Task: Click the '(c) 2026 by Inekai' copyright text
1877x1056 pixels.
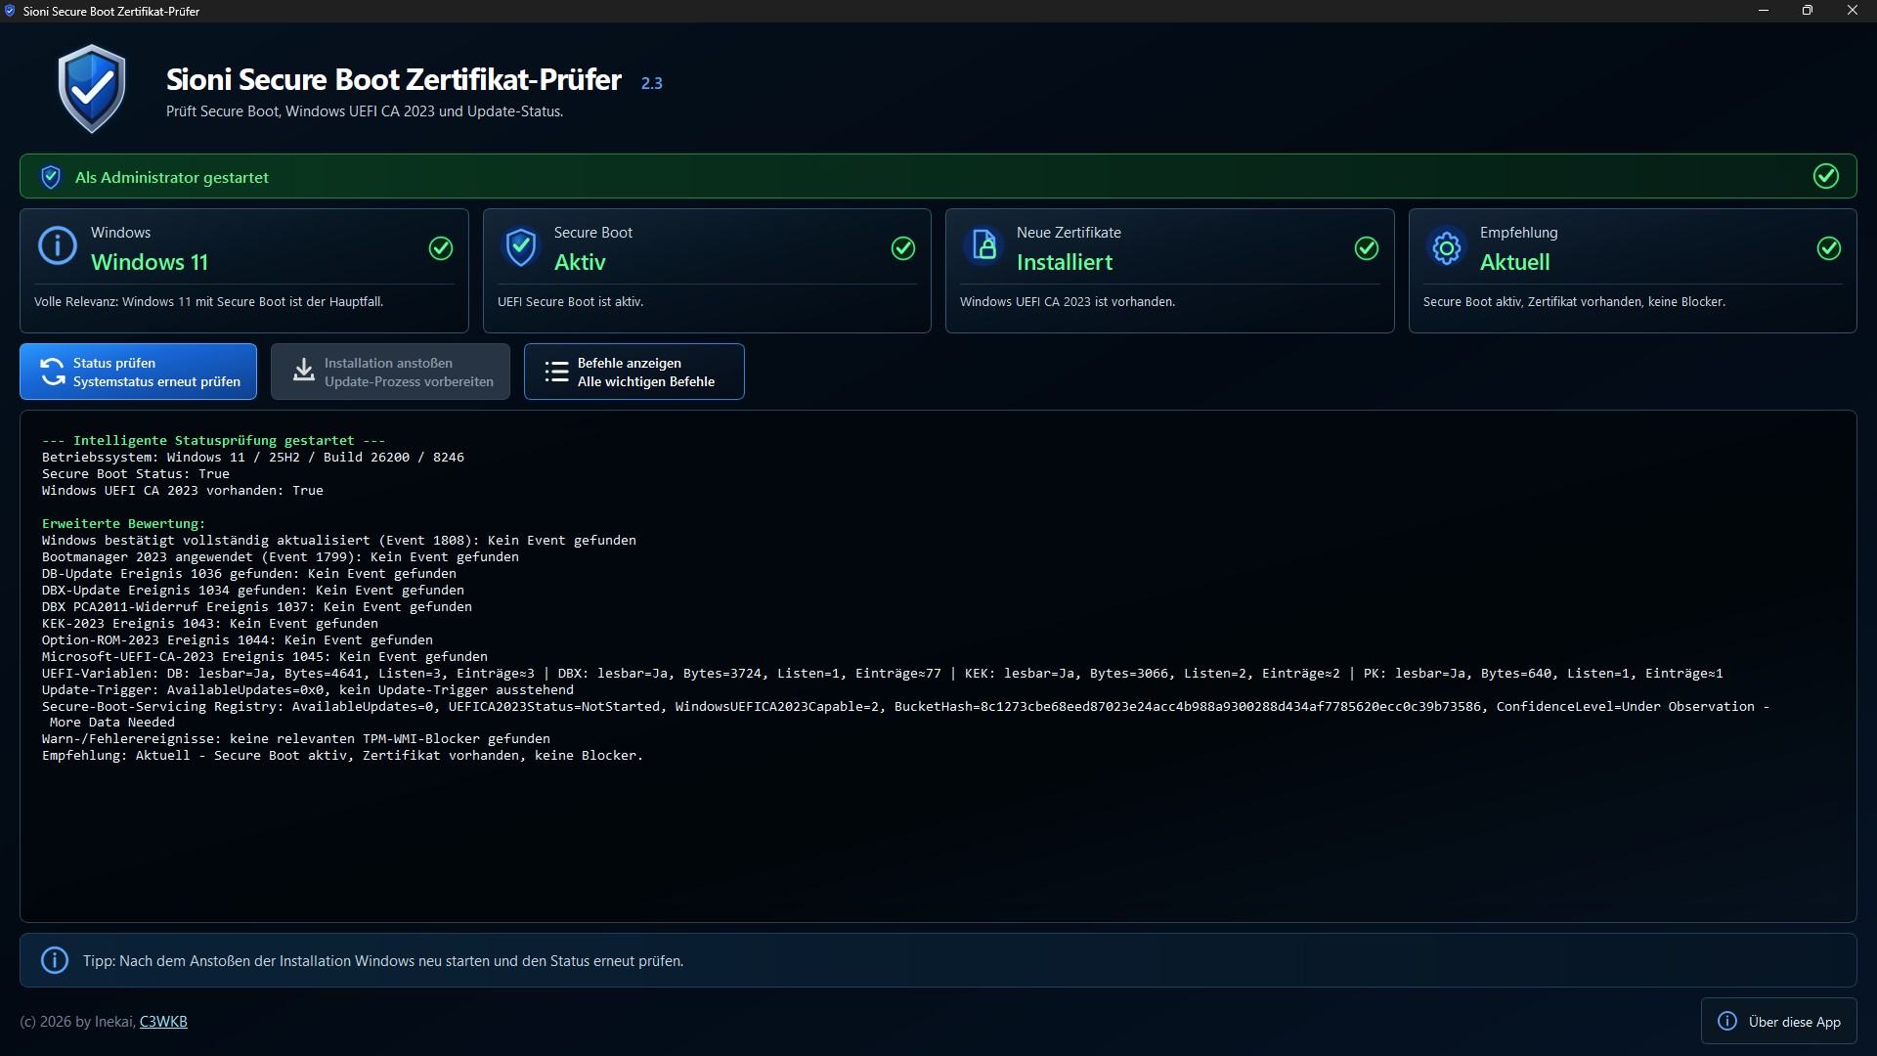Action: [77, 1022]
